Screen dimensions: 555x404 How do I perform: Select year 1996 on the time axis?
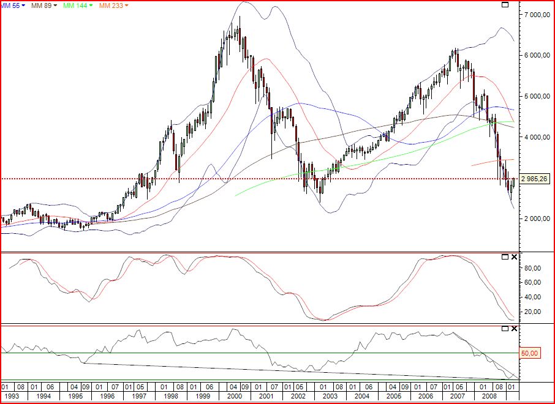(107, 396)
